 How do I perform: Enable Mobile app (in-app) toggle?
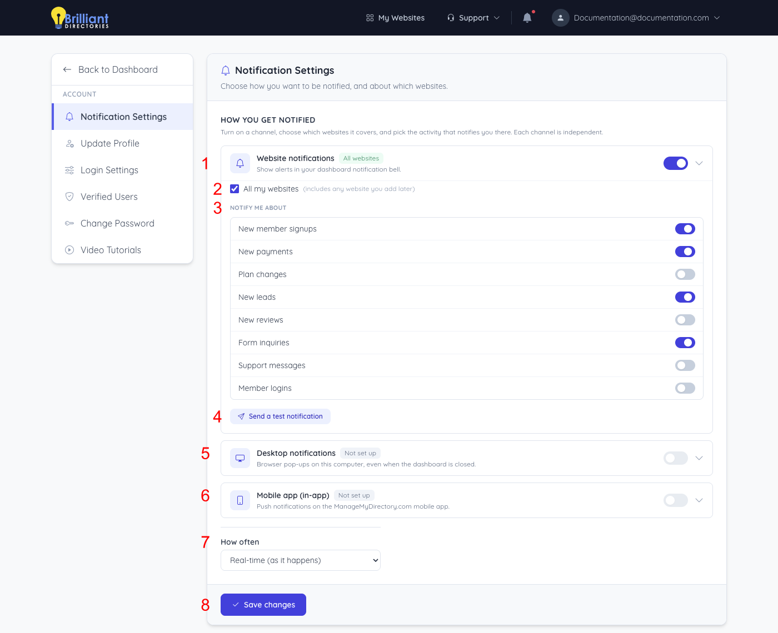(676, 500)
